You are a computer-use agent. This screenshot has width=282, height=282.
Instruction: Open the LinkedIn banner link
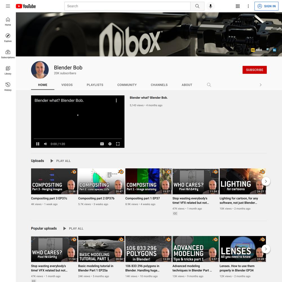[274, 50]
